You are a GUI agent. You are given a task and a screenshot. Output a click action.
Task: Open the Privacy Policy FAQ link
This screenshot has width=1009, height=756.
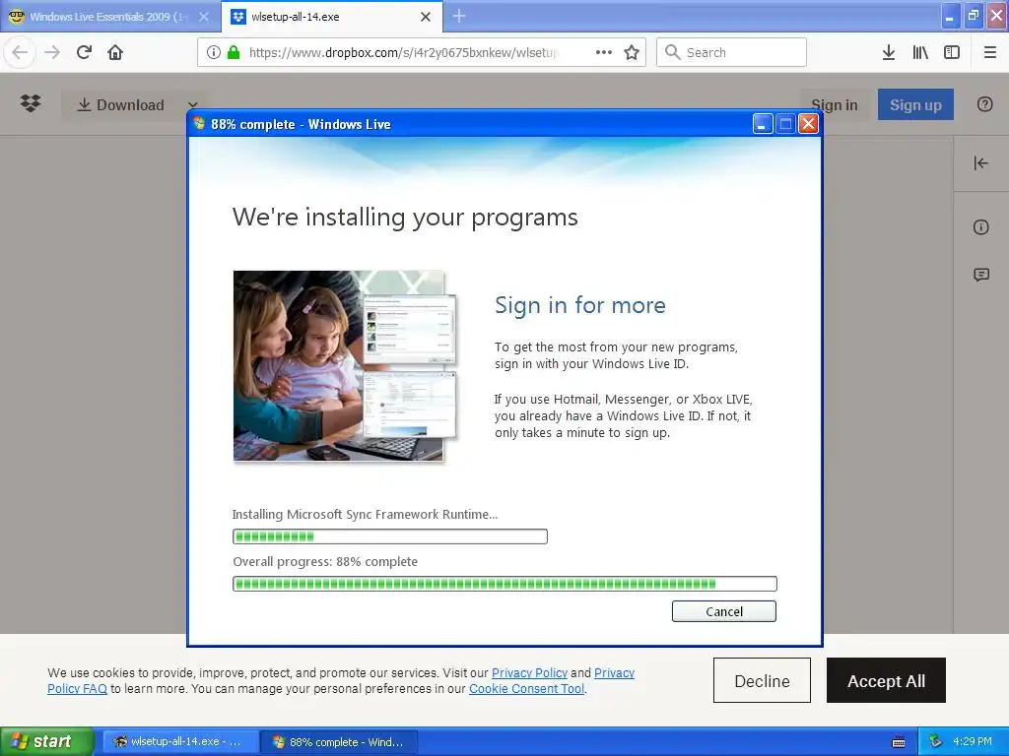(77, 688)
